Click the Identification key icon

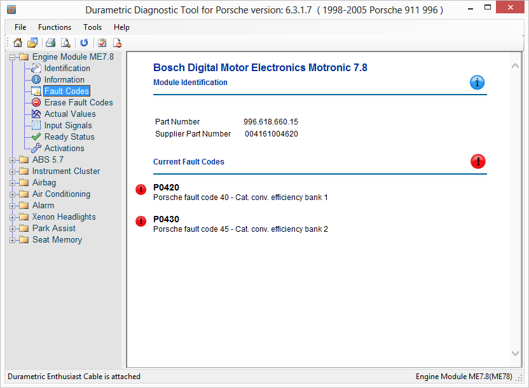point(36,68)
